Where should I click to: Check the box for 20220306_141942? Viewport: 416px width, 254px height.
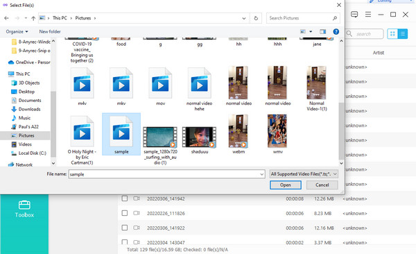click(x=124, y=198)
